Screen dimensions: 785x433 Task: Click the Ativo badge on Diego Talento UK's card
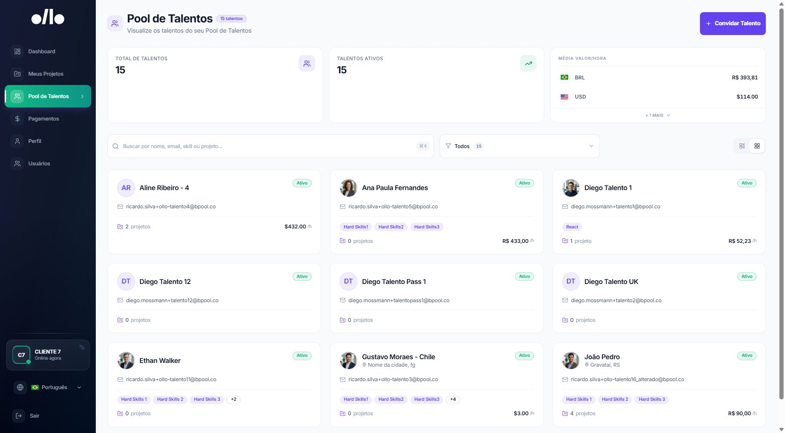tap(747, 277)
